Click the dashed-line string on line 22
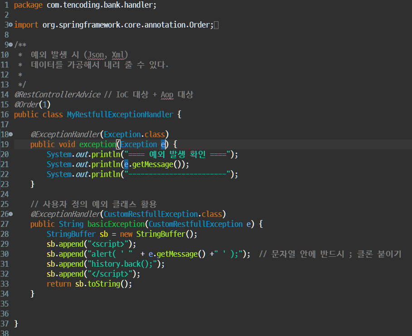This screenshot has height=336, width=412. pyautogui.click(x=177, y=174)
